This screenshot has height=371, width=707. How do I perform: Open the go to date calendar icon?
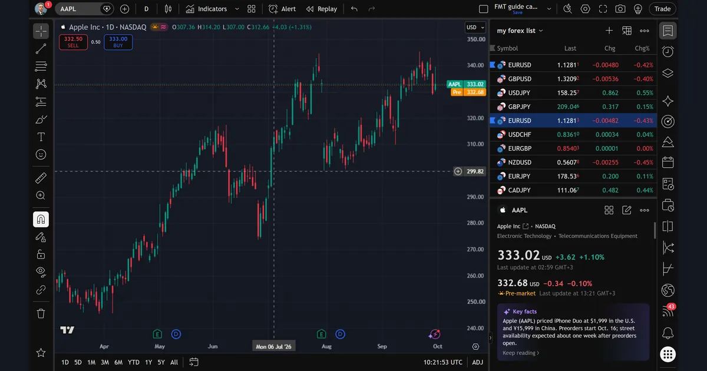(194, 362)
